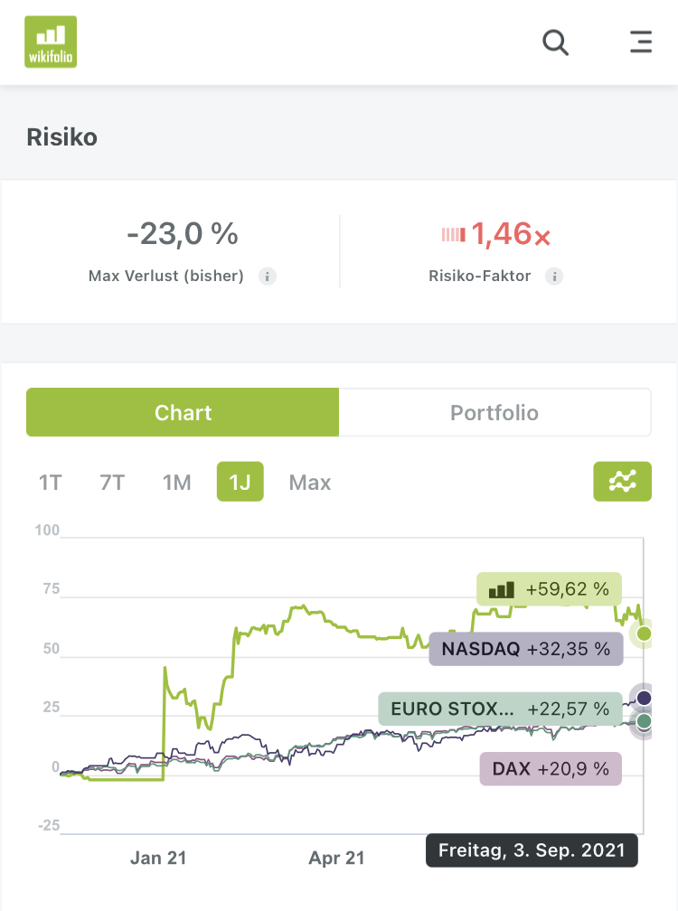678x911 pixels.
Task: Click the NASDAQ +32,35 % label
Action: 525,649
